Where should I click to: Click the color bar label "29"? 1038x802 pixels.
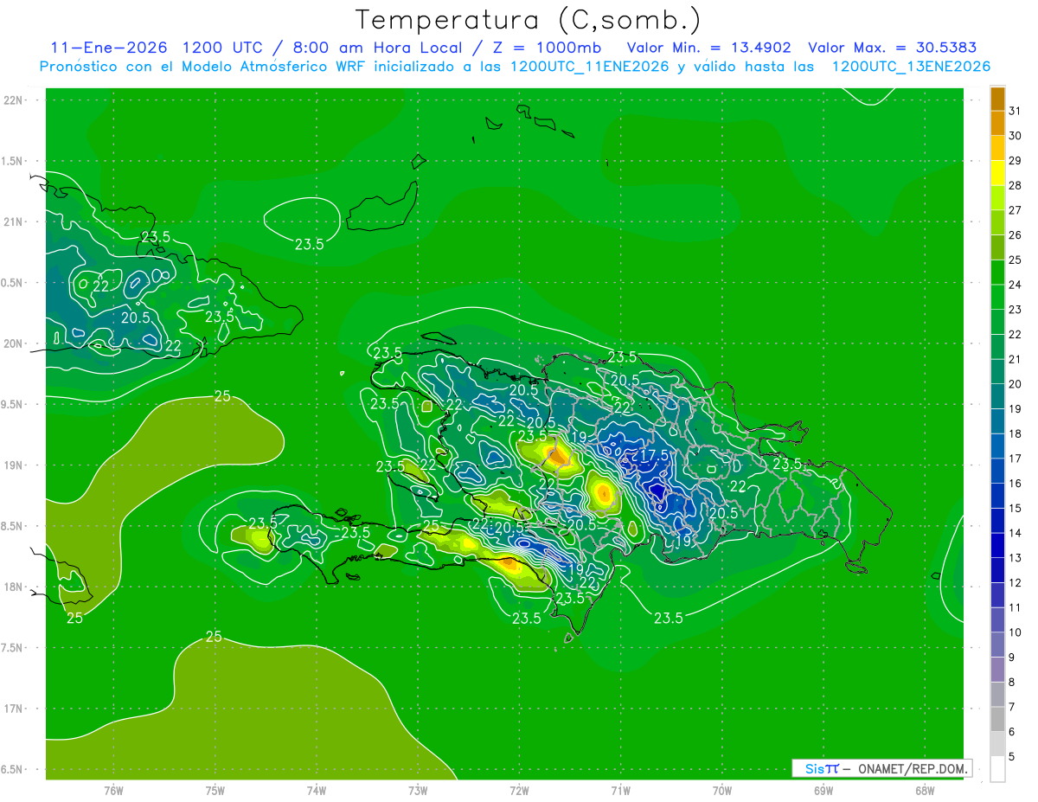(x=1015, y=161)
